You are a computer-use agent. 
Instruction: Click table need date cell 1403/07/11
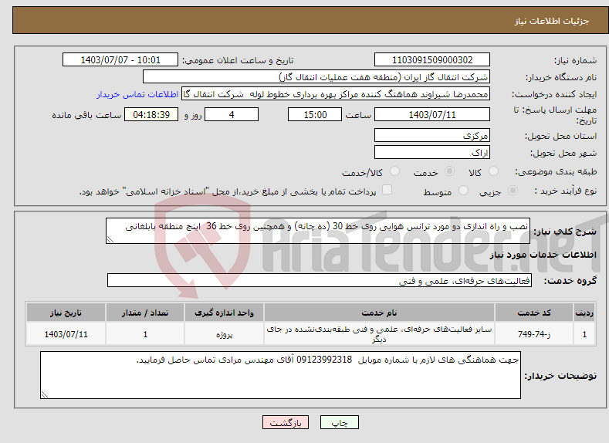click(66, 334)
